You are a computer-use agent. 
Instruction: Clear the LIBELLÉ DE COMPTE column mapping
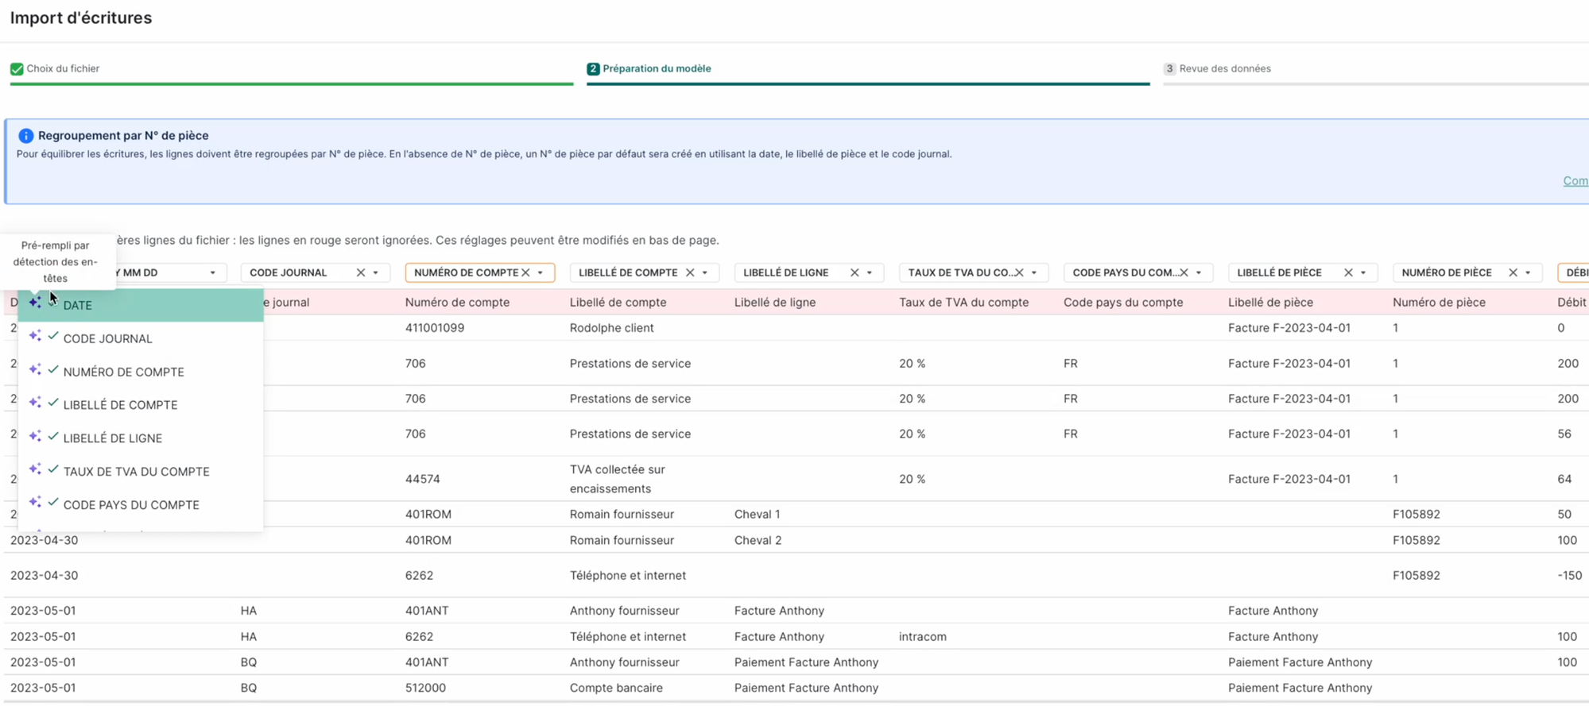coord(690,272)
